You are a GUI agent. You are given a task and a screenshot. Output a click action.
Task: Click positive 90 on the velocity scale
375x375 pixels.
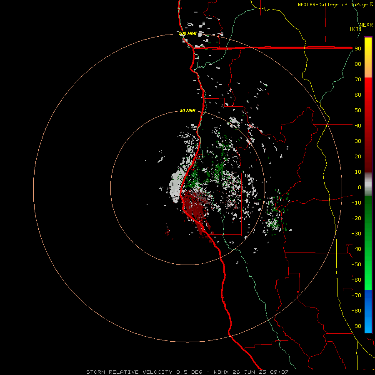[x=358, y=49]
